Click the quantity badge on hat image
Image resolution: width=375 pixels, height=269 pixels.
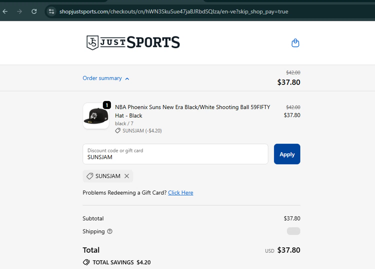[107, 105]
